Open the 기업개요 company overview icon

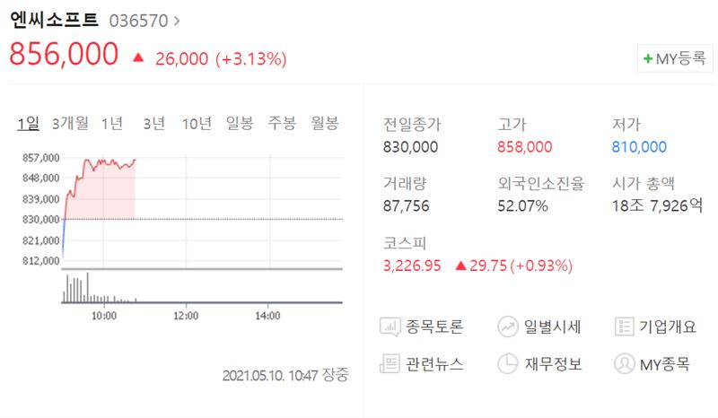[x=624, y=327]
